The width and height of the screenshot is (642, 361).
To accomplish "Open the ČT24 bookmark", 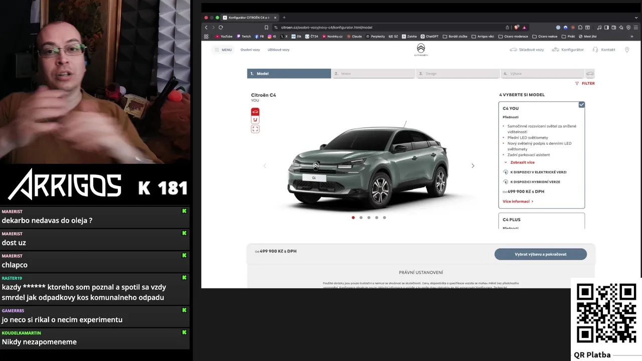I will point(311,36).
